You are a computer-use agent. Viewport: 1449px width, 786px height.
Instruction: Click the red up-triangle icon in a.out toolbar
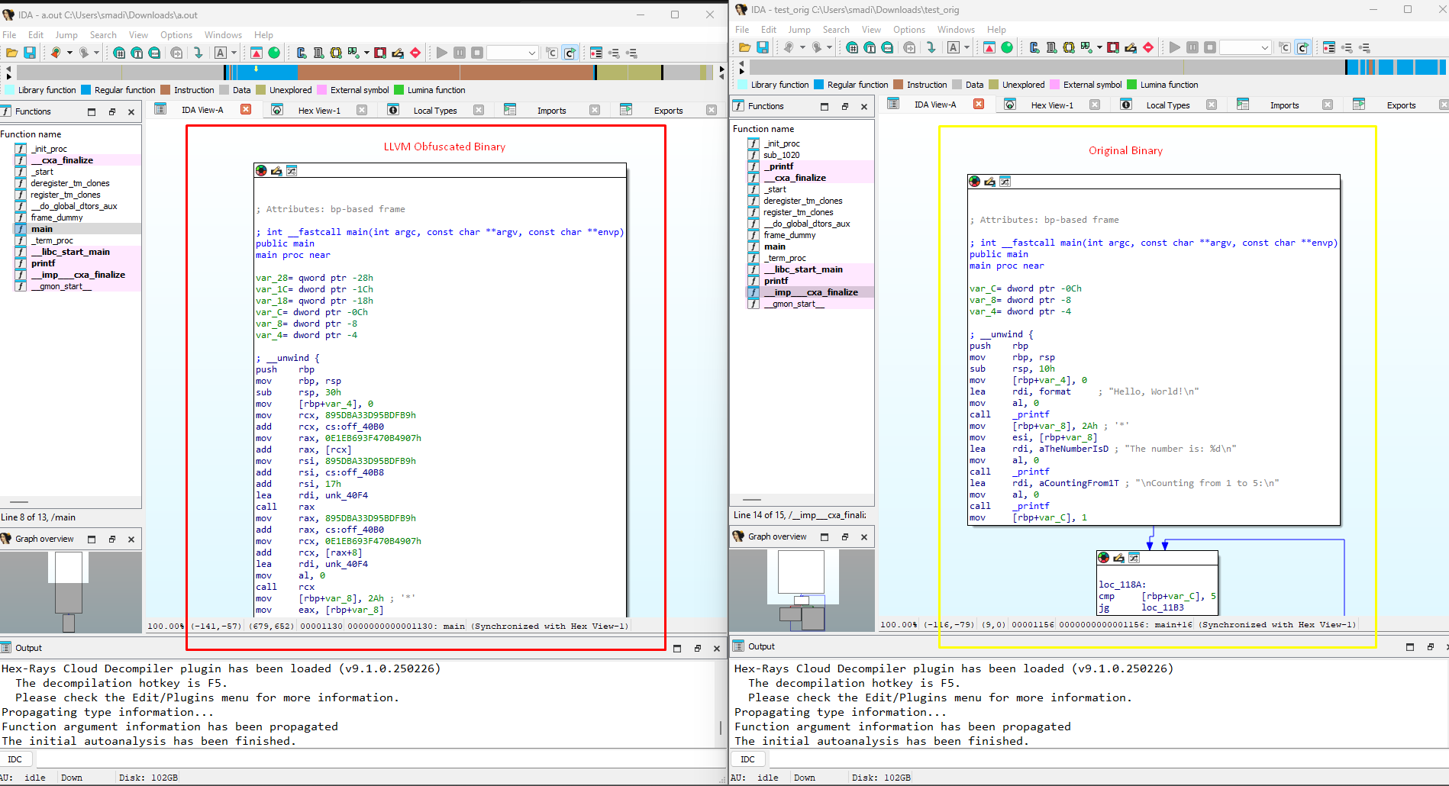257,53
